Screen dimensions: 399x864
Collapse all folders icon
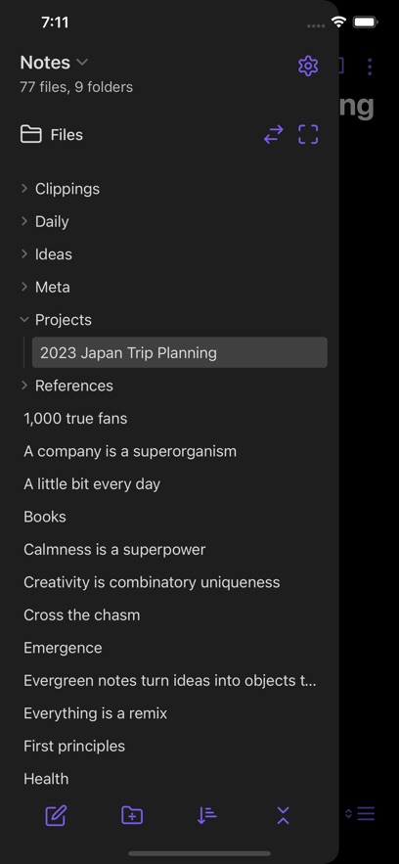[x=283, y=815]
